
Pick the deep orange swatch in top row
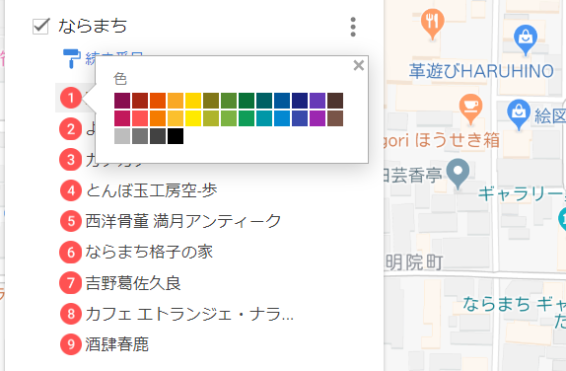pyautogui.click(x=158, y=101)
